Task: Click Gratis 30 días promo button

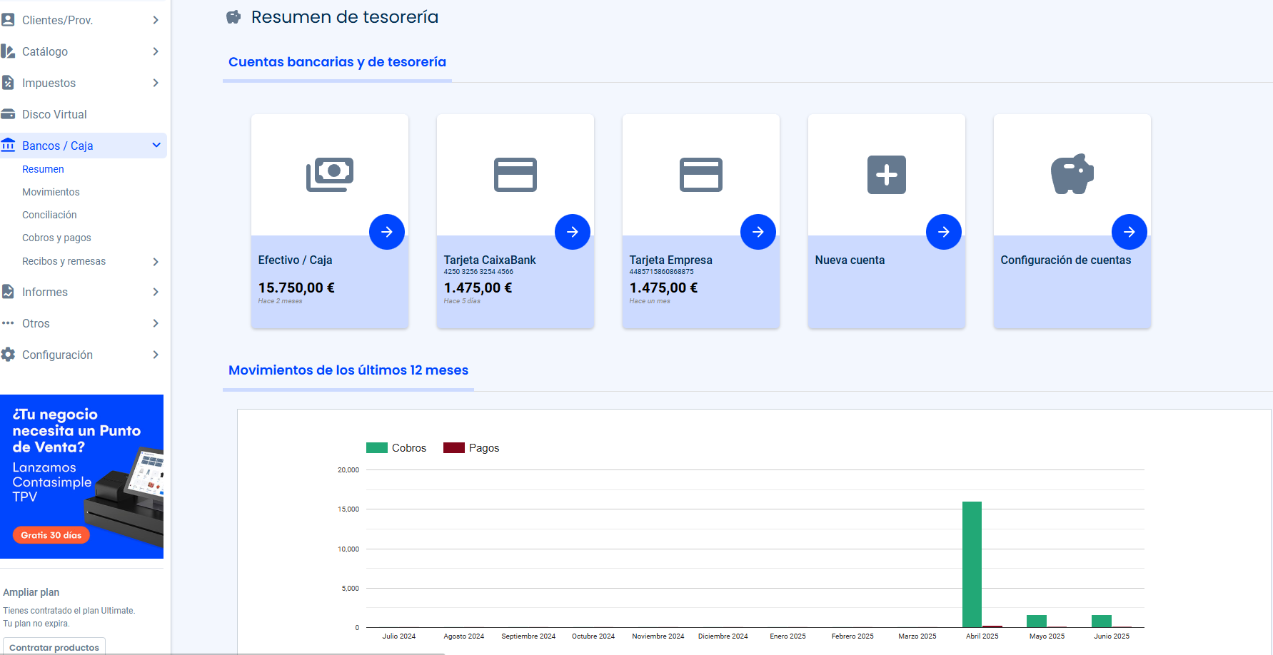Action: (51, 535)
